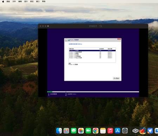Launch Music from the Dock
Image resolution: width=158 pixels, height=136 pixels.
(110, 131)
